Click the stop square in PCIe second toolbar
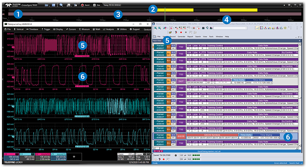307x168 pixels. click(x=186, y=32)
